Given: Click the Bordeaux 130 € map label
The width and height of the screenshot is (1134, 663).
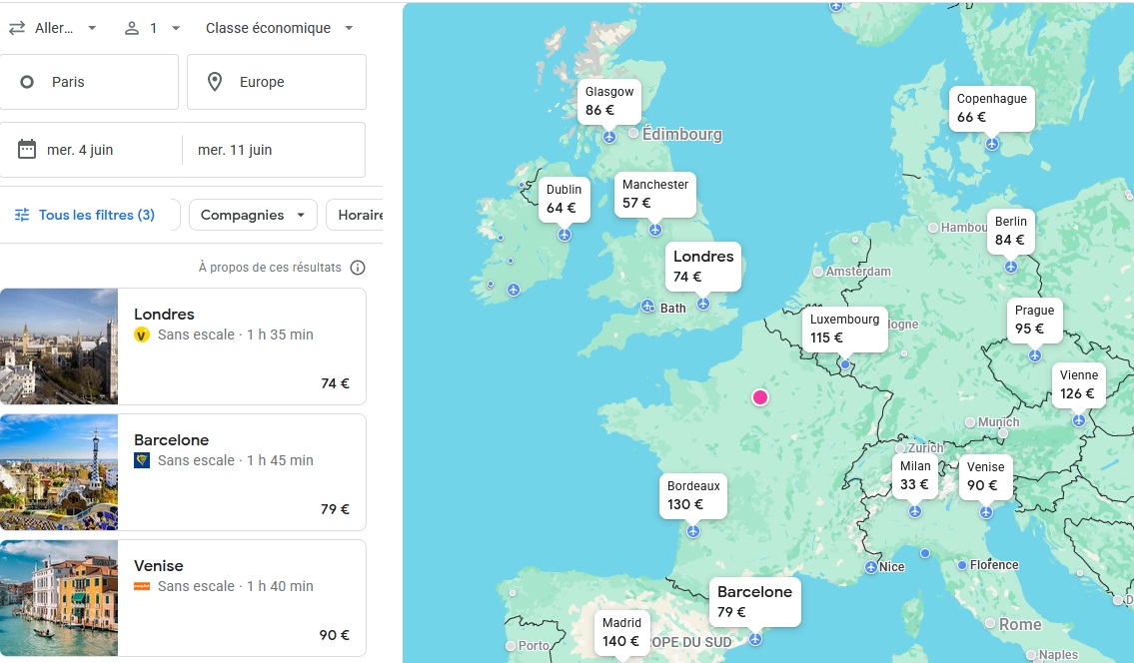Looking at the screenshot, I should tap(692, 496).
